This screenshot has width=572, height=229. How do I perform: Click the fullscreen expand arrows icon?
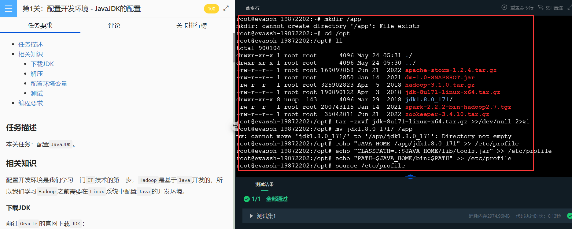point(226,8)
